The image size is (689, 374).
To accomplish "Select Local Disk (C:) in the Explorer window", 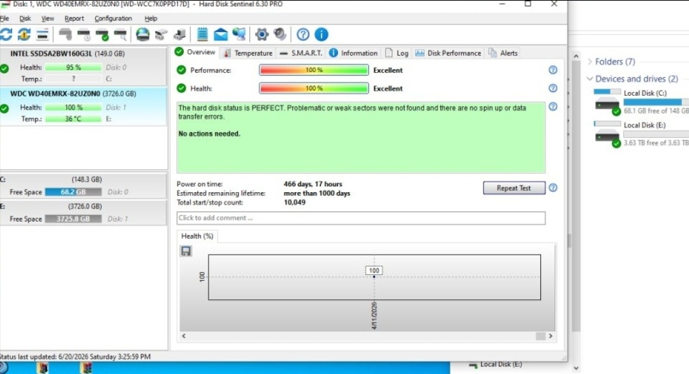I will click(641, 101).
